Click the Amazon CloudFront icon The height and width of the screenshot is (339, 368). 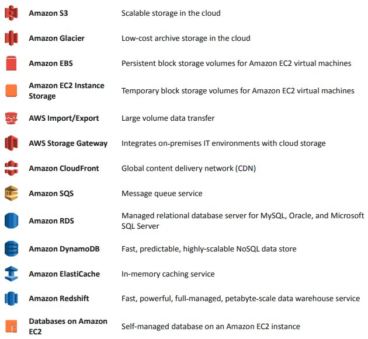click(12, 168)
